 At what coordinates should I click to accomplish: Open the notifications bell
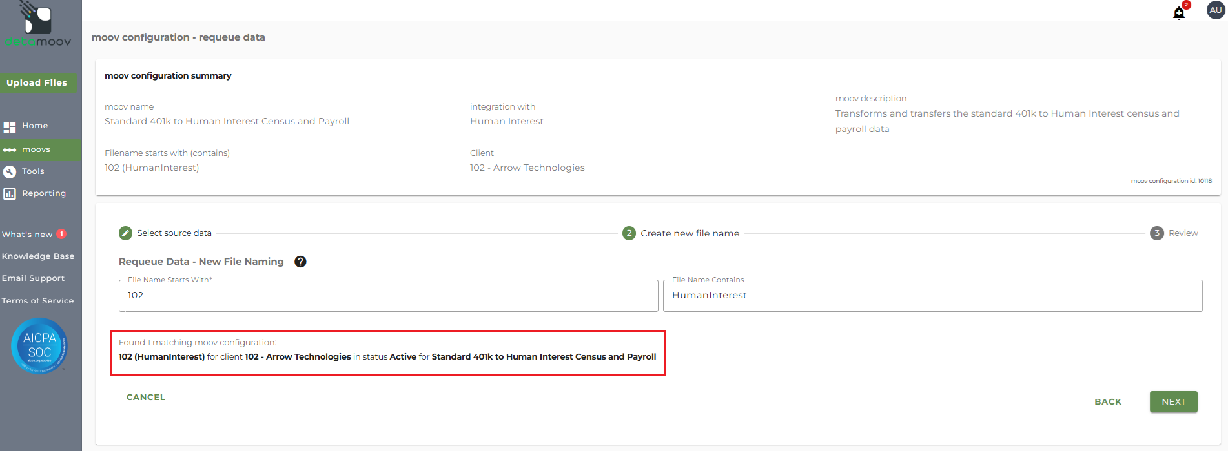(x=1179, y=13)
